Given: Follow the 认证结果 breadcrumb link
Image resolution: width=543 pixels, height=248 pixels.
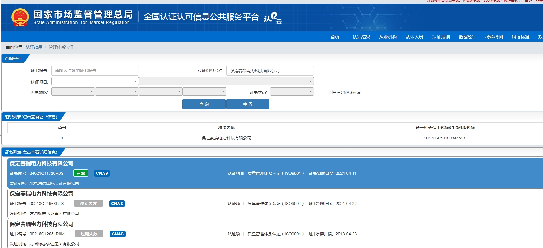Looking at the screenshot, I should 34,47.
